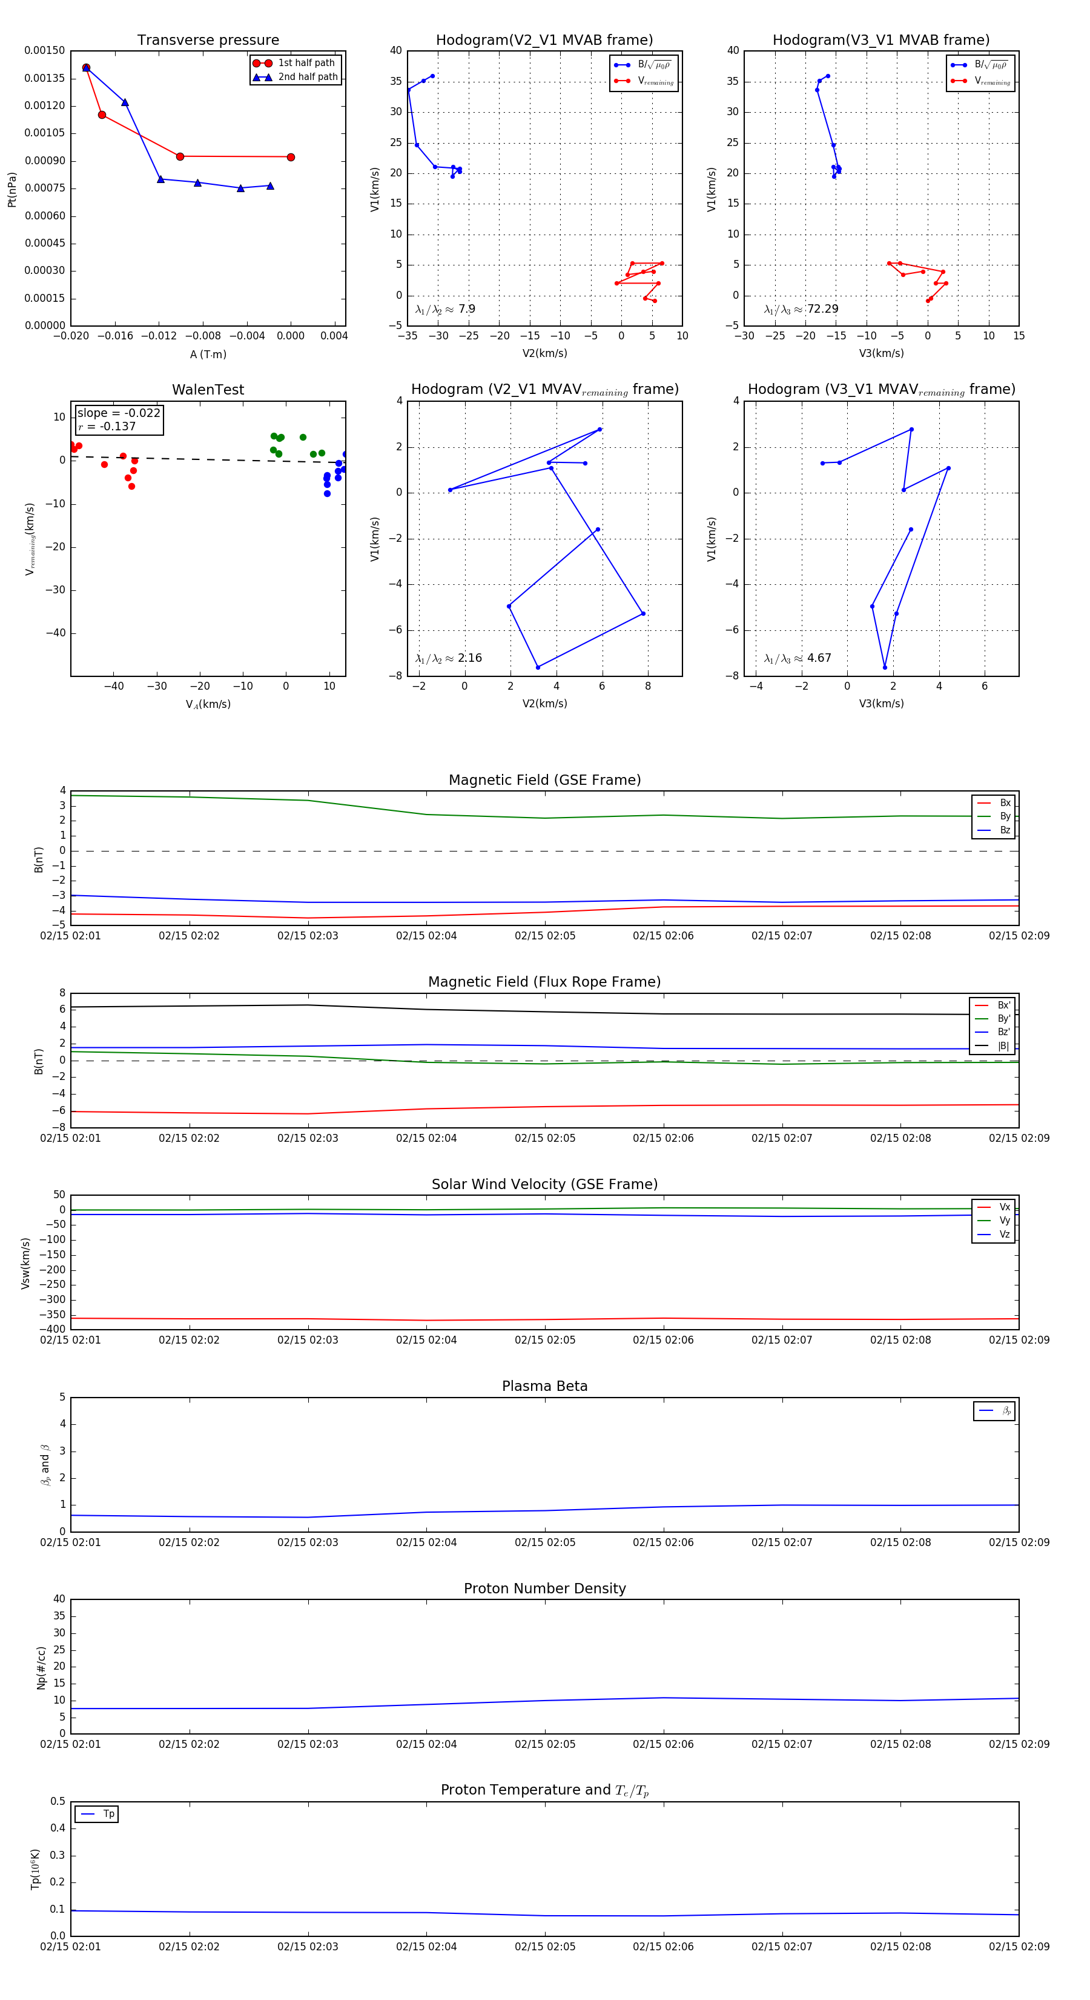Select the "r = -0.137" annotation
The image size is (1090, 2000).
(107, 426)
